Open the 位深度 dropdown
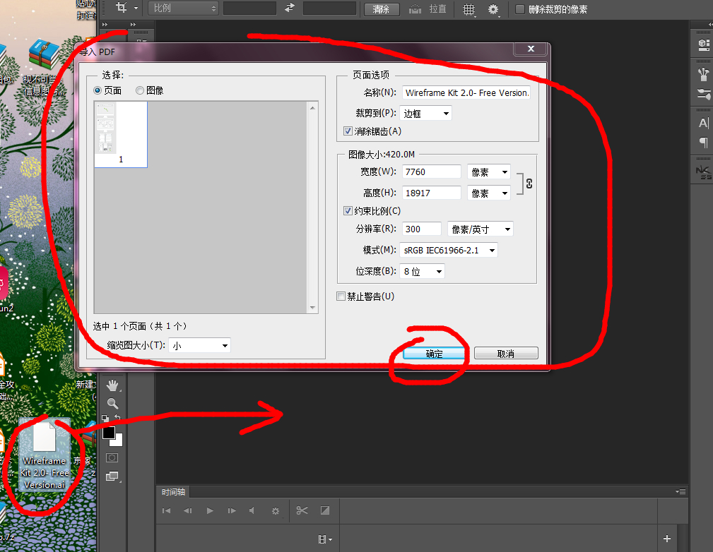 click(422, 271)
